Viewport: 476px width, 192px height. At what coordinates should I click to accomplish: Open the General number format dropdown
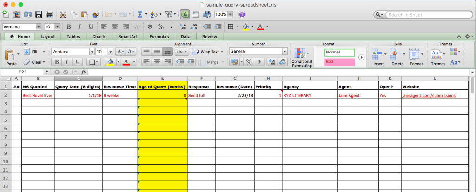tap(284, 52)
